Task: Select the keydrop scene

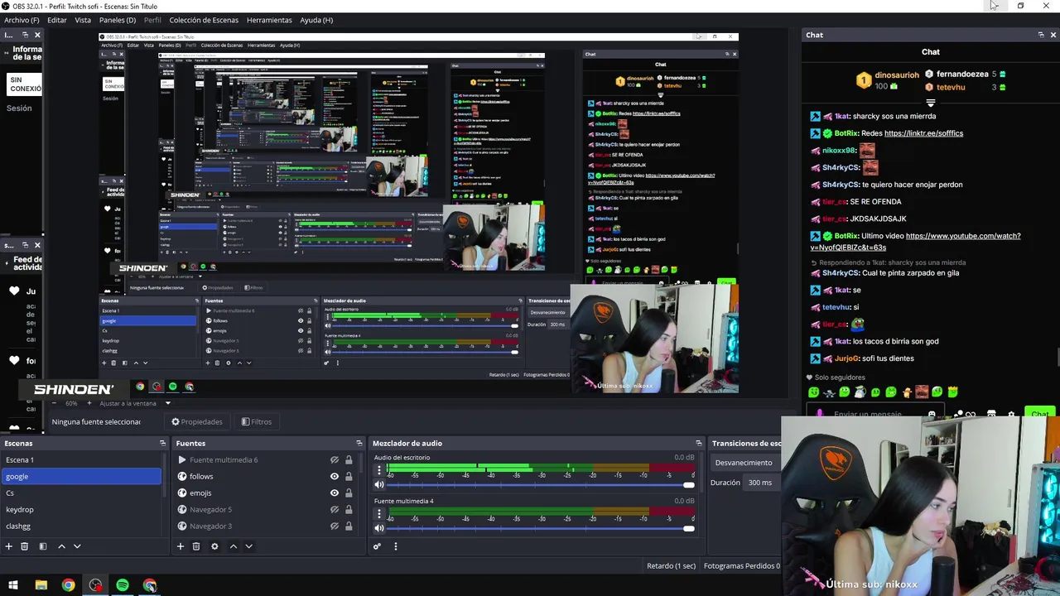Action: [81, 510]
